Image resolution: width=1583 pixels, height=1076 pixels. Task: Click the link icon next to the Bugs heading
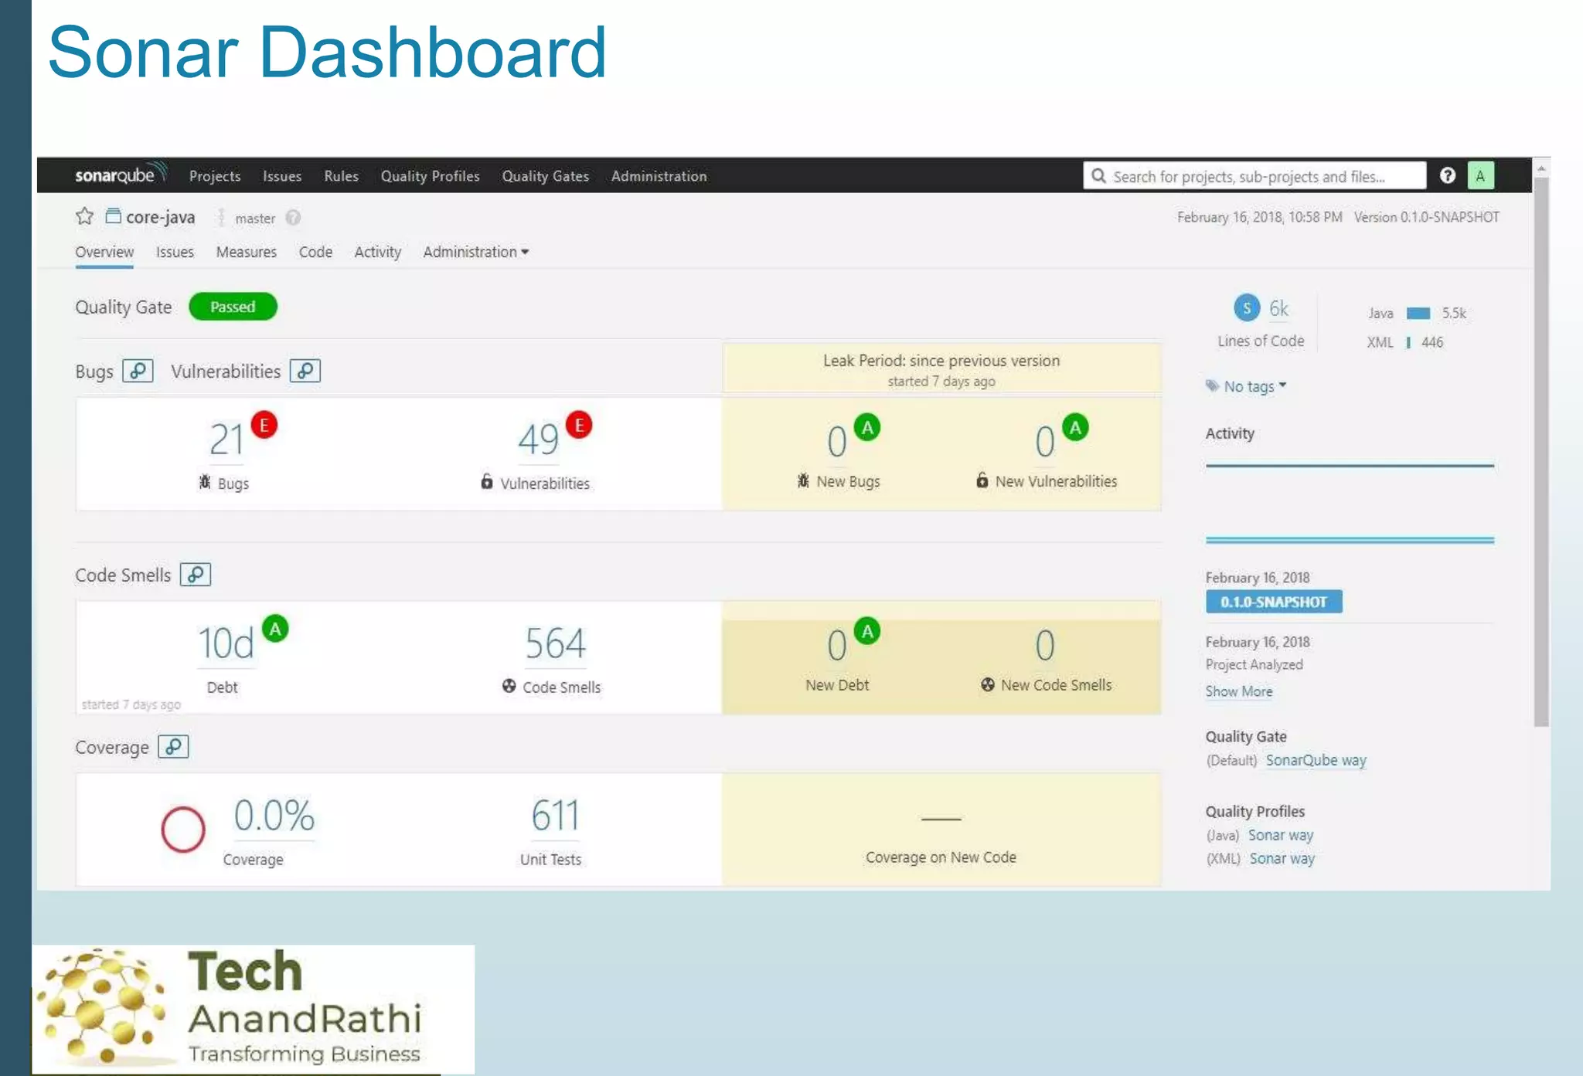click(x=138, y=371)
